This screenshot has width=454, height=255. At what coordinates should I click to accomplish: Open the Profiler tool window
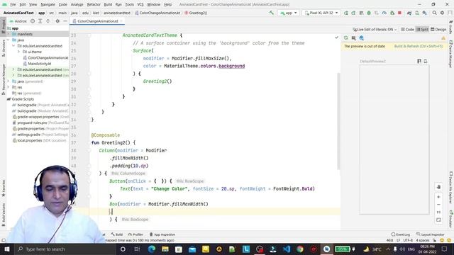(x=135, y=234)
